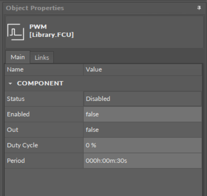Select the Duty Cycle property name
The height and width of the screenshot is (196, 207).
[22, 145]
